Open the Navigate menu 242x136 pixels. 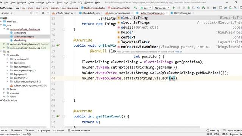22,3
